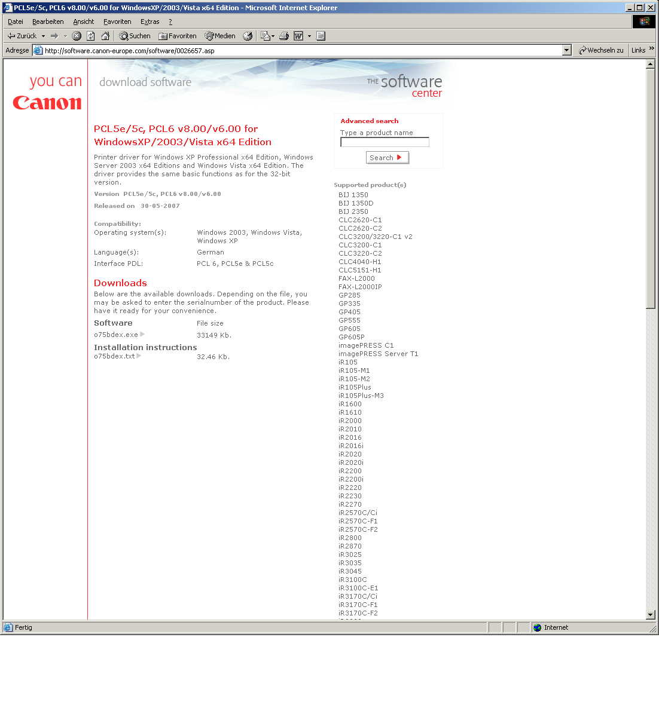659x717 pixels.
Task: Open the Extras menu
Action: tap(150, 22)
